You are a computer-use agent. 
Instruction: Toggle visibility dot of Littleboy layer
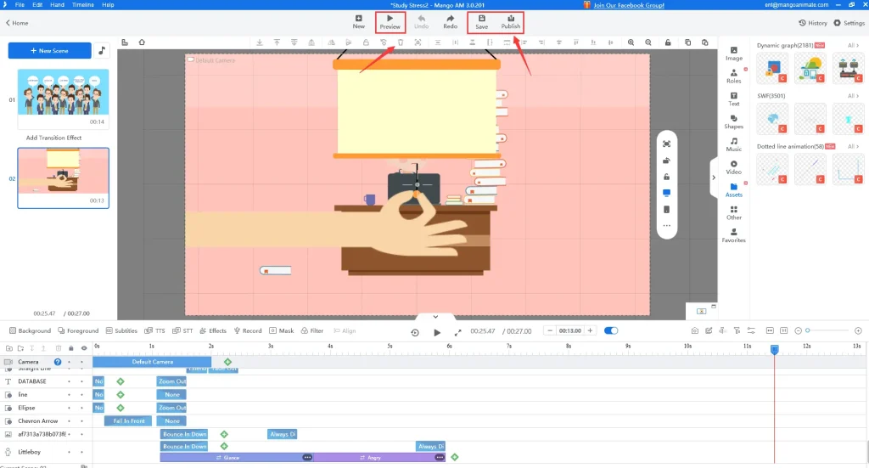pyautogui.click(x=81, y=452)
